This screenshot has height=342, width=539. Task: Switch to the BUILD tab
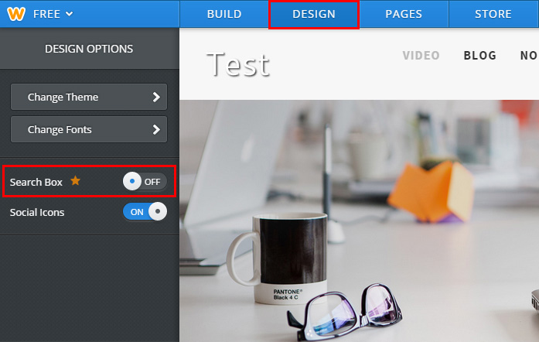click(223, 14)
